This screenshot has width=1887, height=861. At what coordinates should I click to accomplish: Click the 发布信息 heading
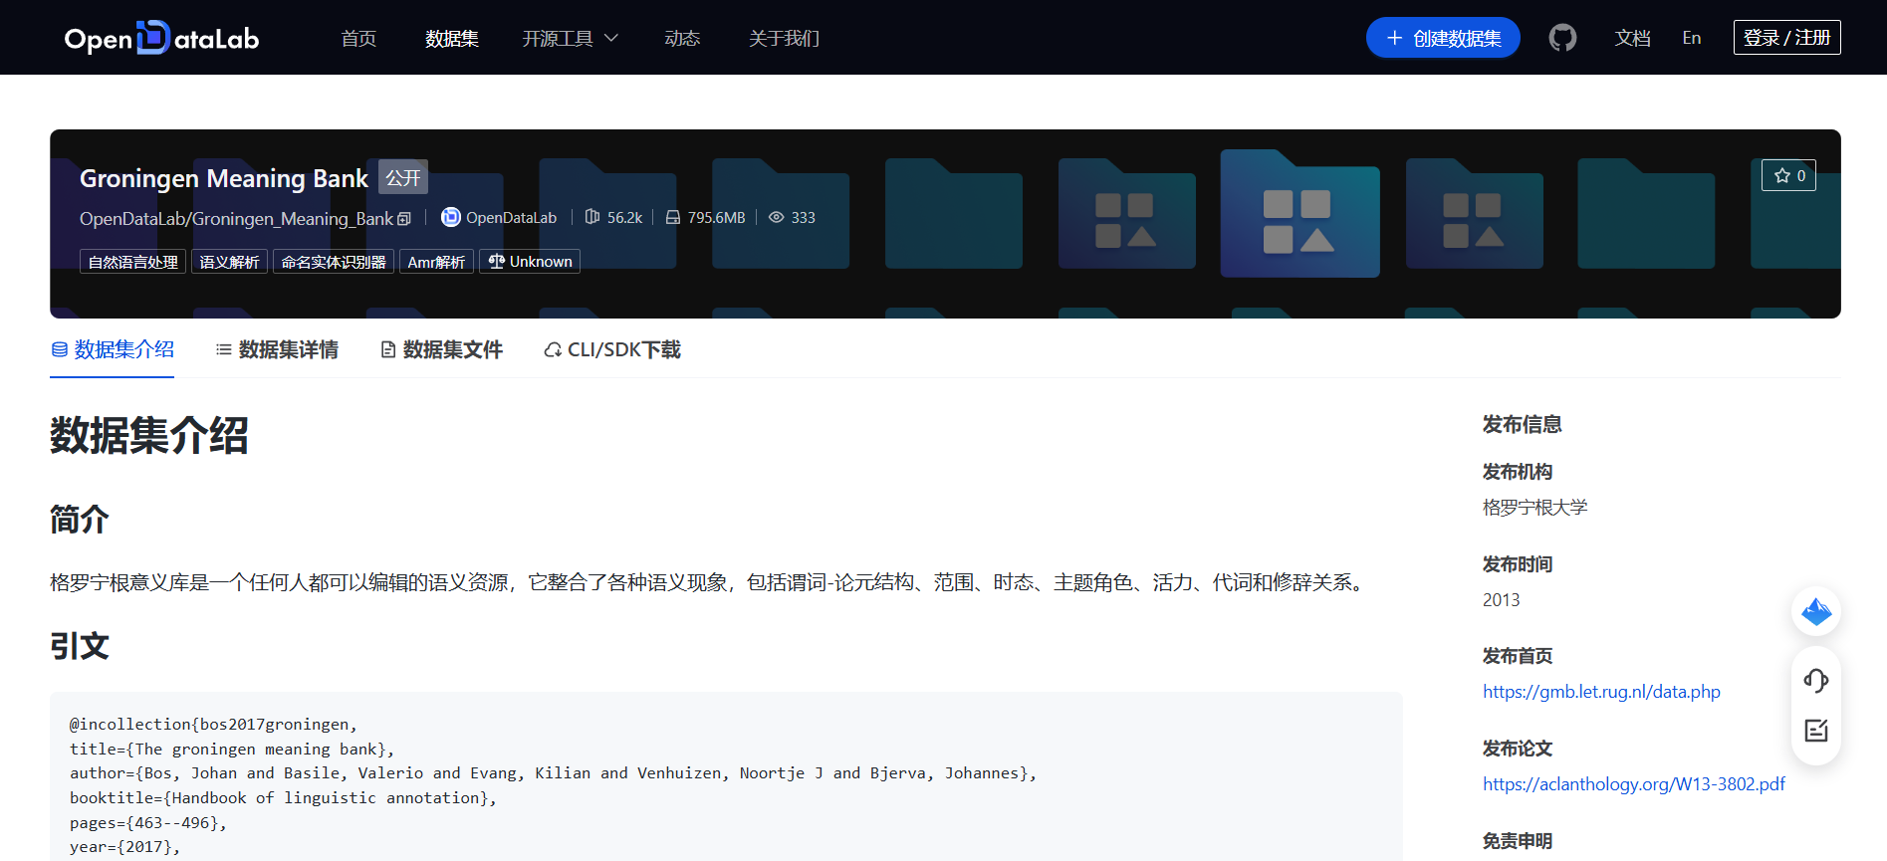coord(1522,424)
